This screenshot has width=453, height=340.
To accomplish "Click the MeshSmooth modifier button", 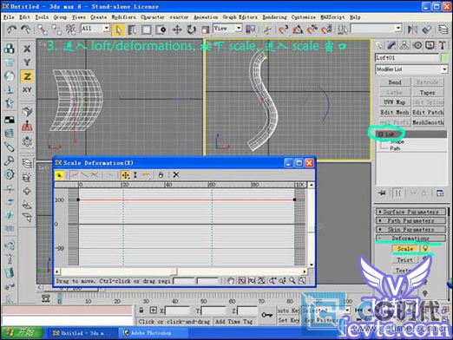I will click(x=427, y=122).
